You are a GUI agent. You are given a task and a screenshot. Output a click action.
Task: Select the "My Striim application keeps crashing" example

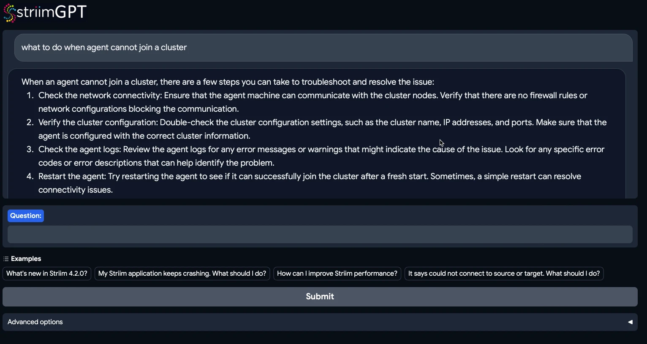pos(182,274)
